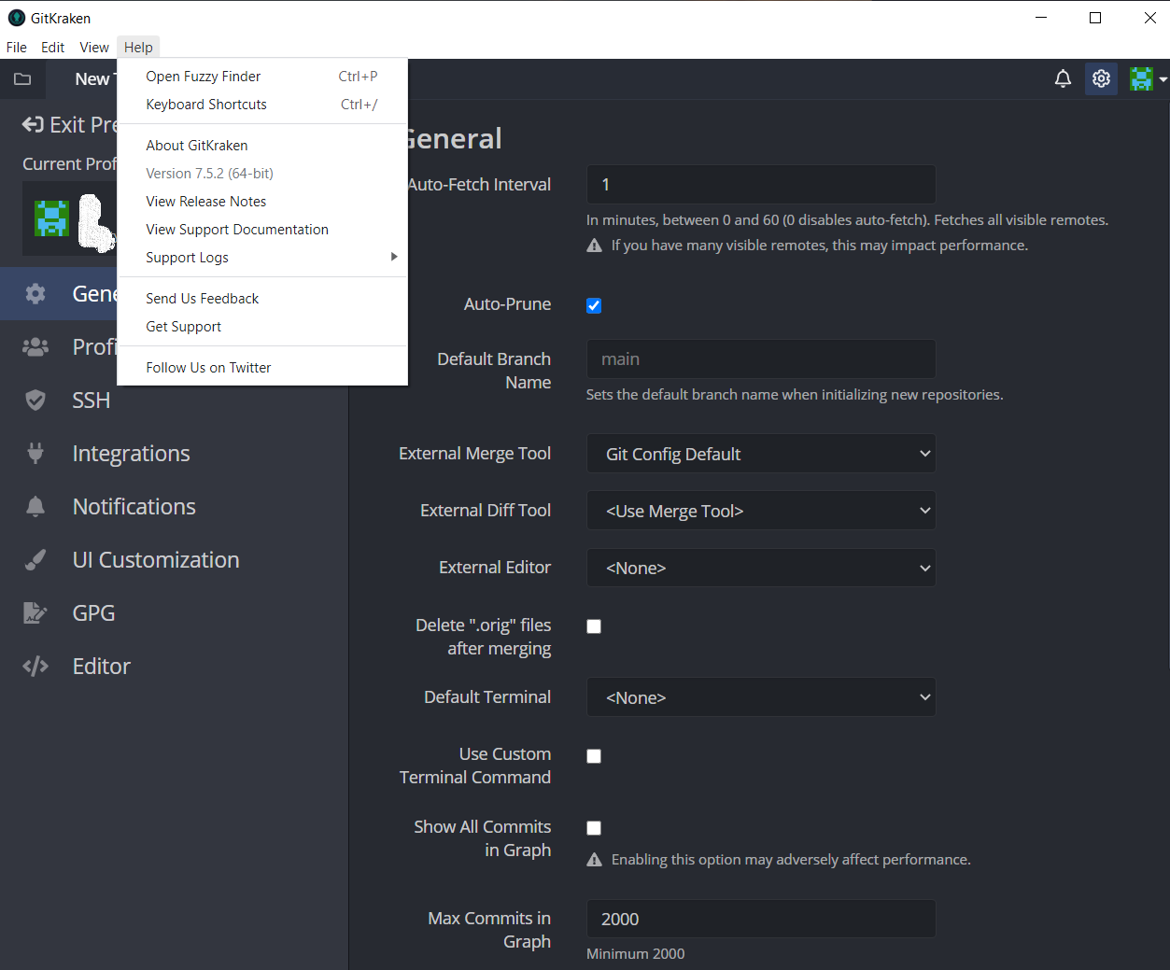Click the Editor code brackets icon
Image resolution: width=1170 pixels, height=970 pixels.
(35, 667)
